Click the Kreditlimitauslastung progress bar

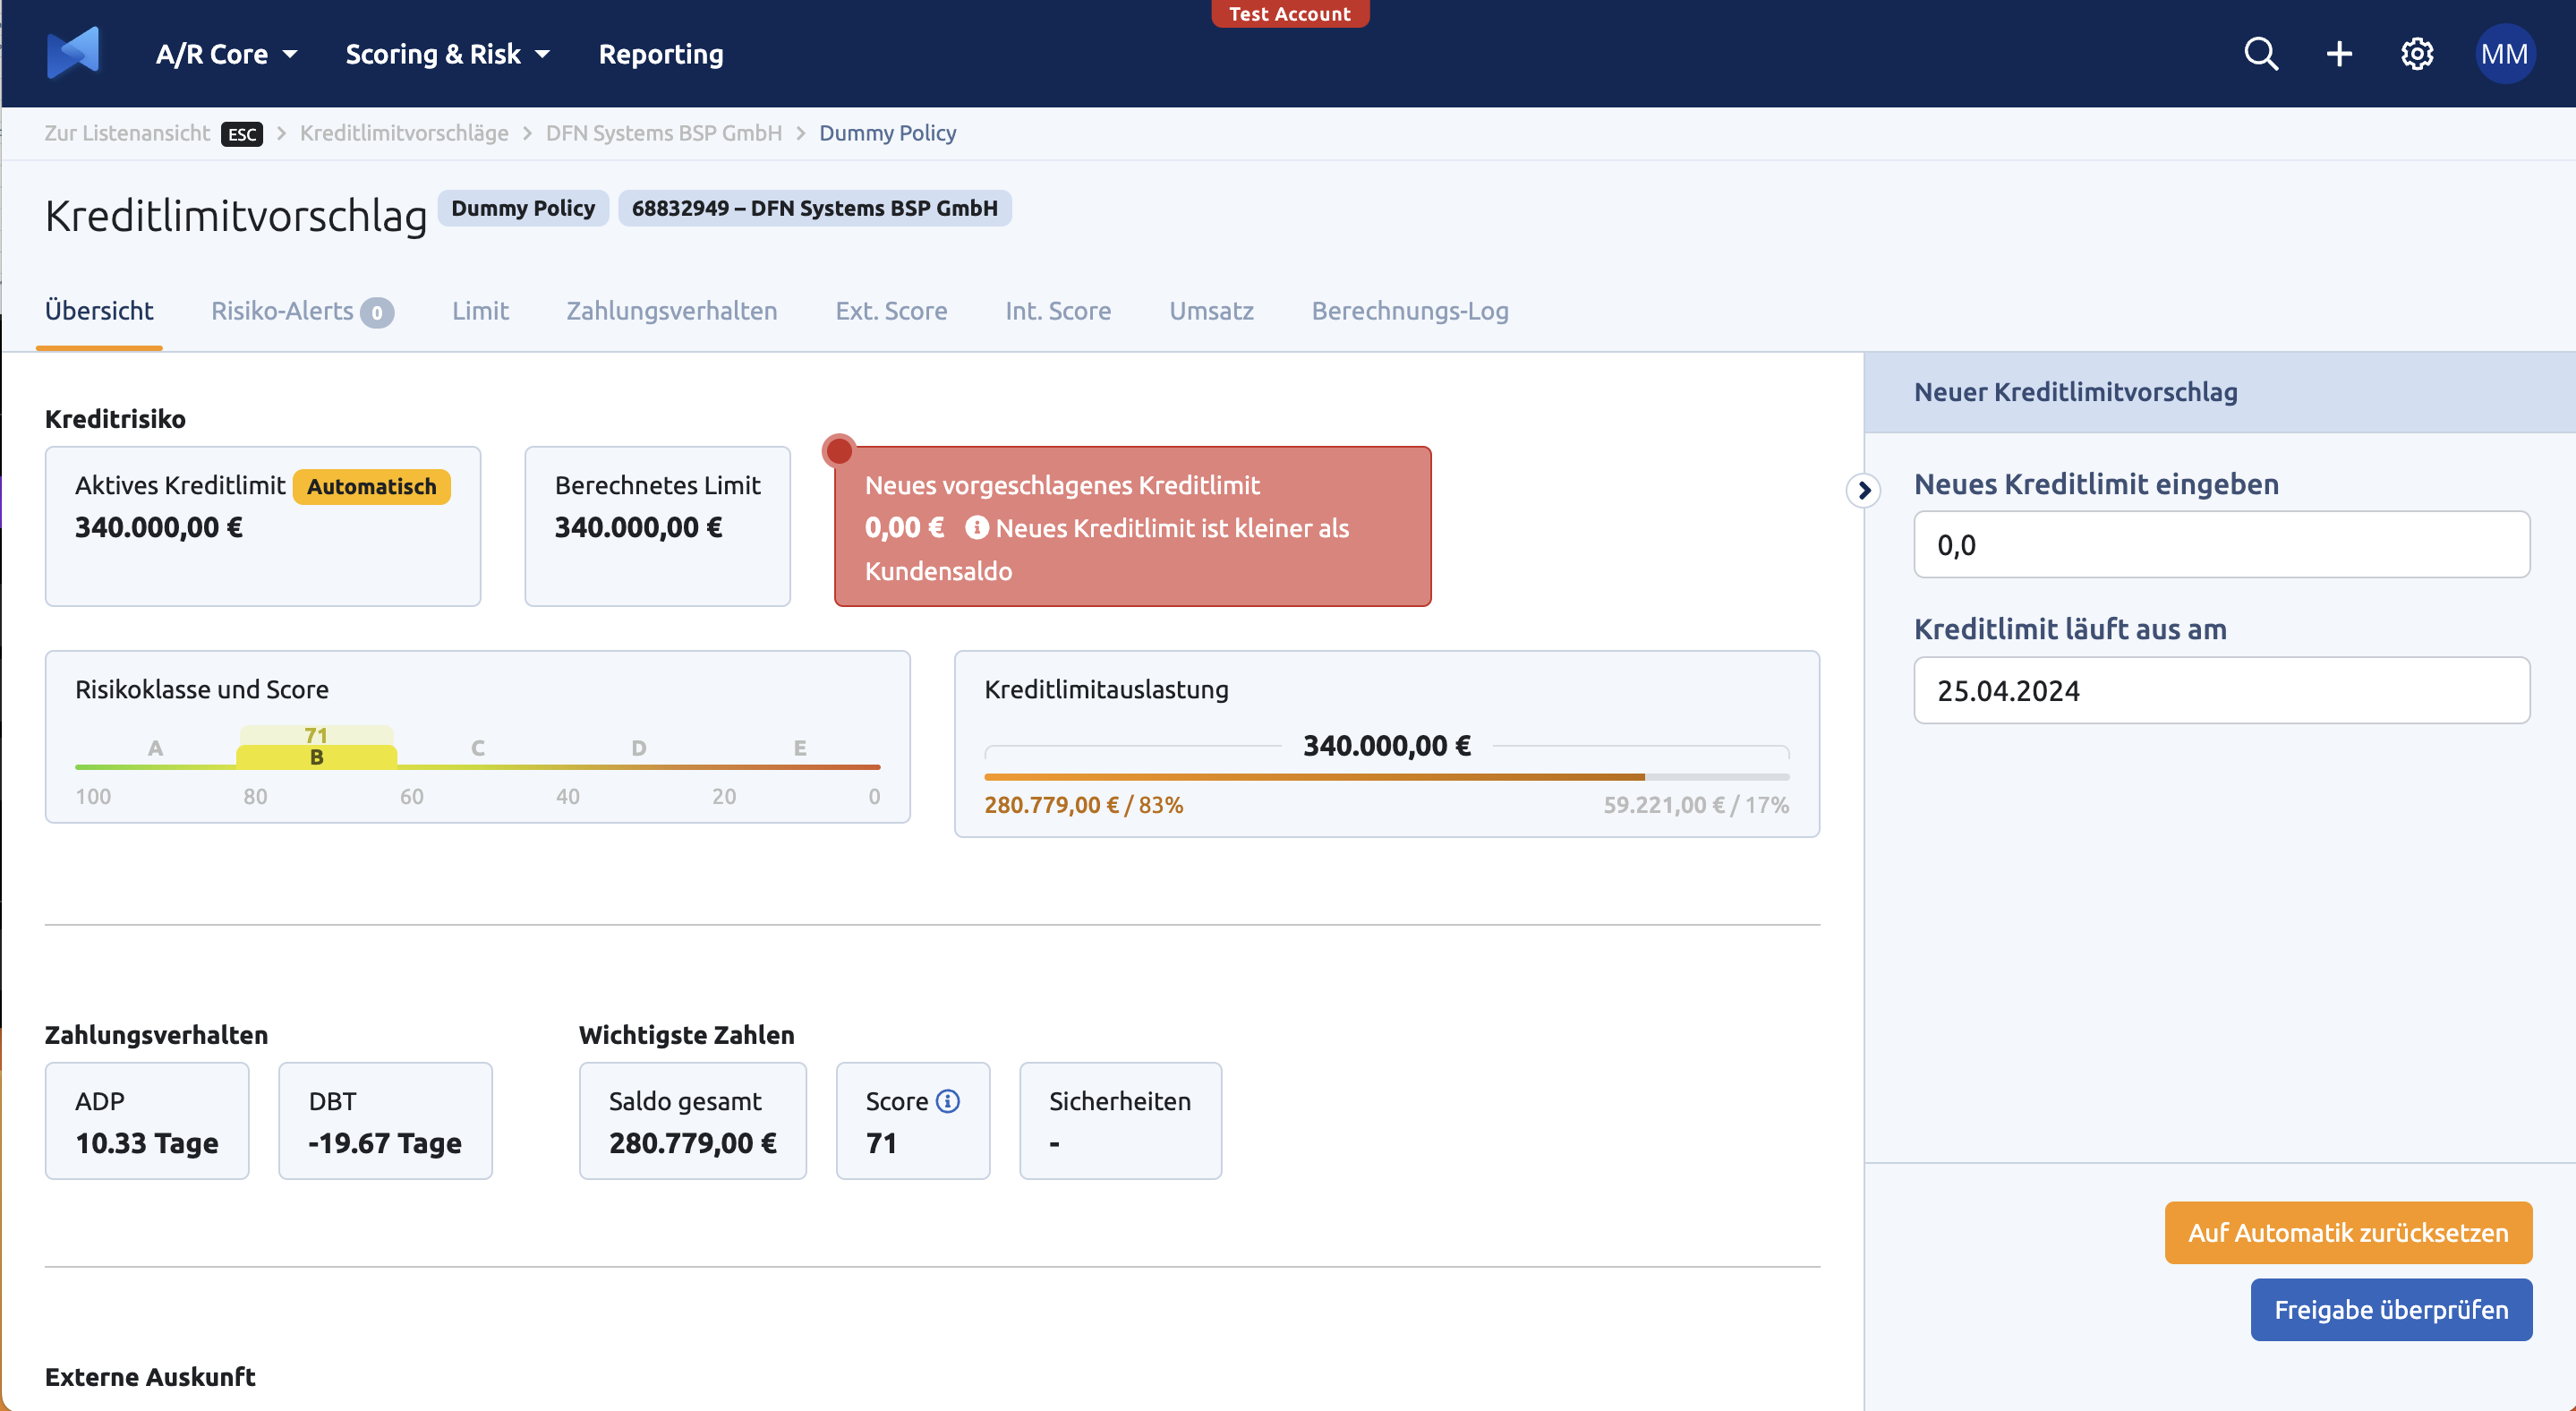(1386, 776)
